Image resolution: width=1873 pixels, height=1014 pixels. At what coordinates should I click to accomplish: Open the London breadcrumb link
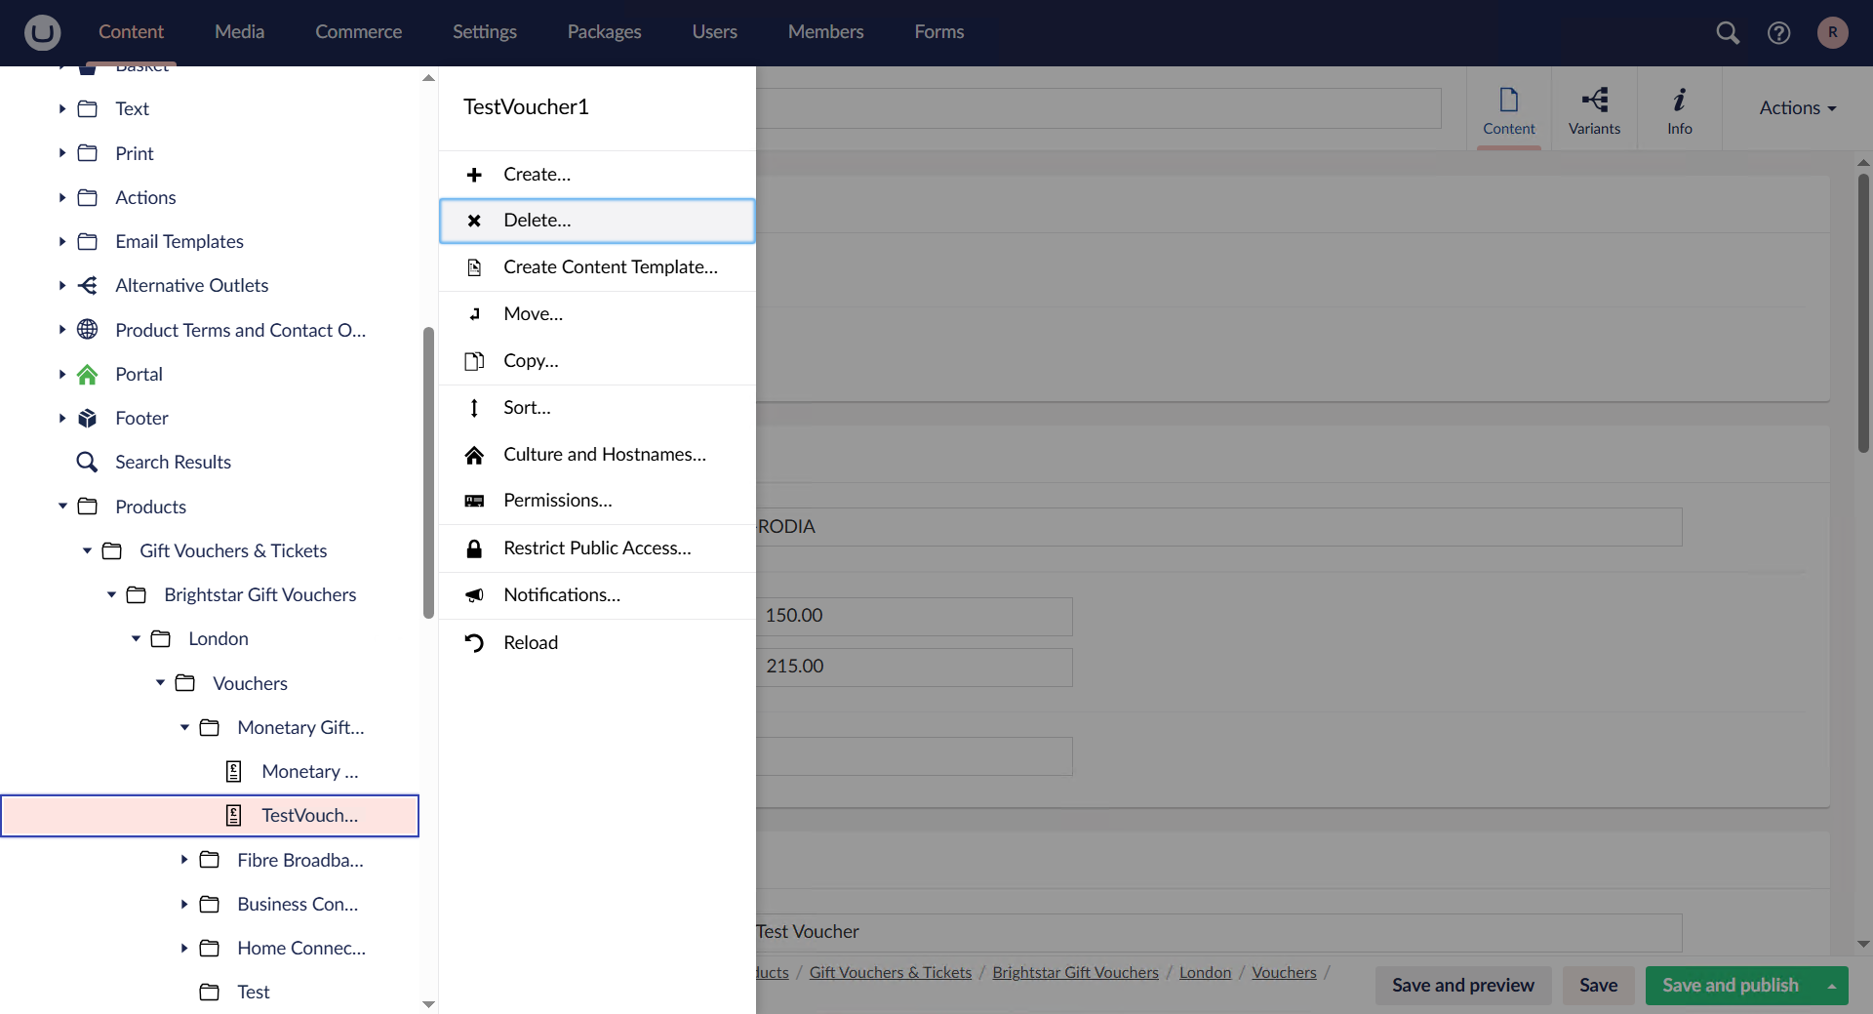pyautogui.click(x=1205, y=972)
